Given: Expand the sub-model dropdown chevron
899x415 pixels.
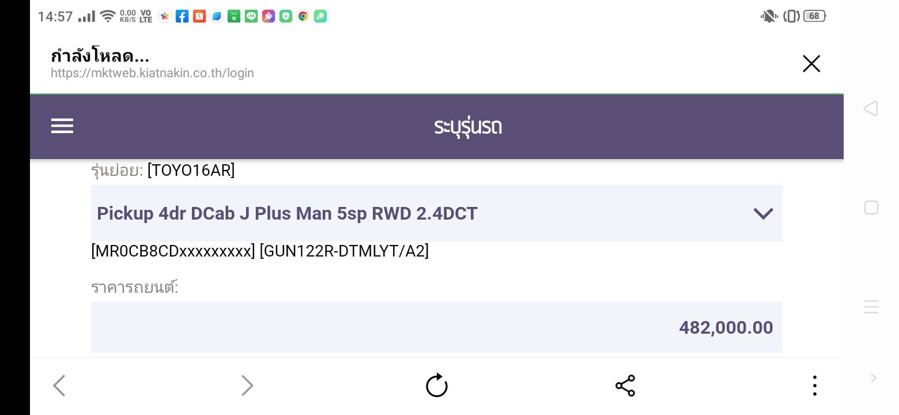Looking at the screenshot, I should pos(763,214).
